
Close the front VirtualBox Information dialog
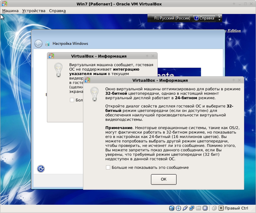[x=239, y=80]
